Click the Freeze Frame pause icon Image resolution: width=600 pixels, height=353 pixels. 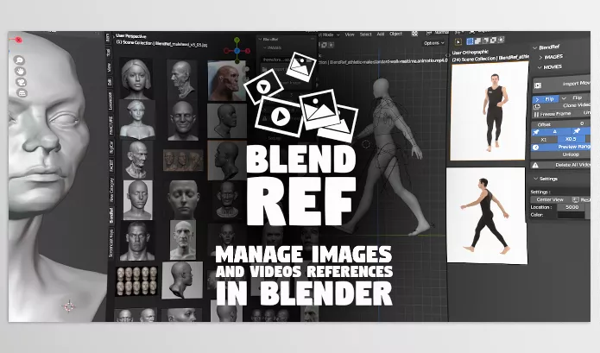536,114
